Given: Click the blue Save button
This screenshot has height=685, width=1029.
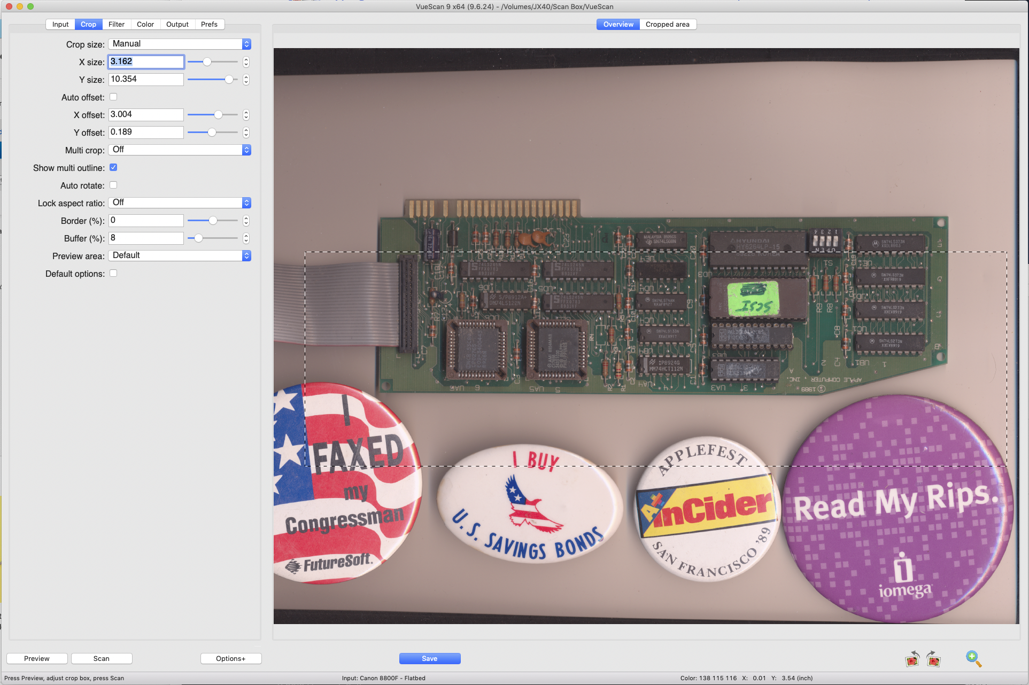Looking at the screenshot, I should tap(429, 659).
